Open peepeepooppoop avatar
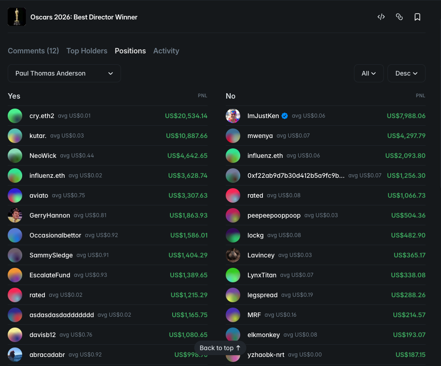 pos(233,215)
